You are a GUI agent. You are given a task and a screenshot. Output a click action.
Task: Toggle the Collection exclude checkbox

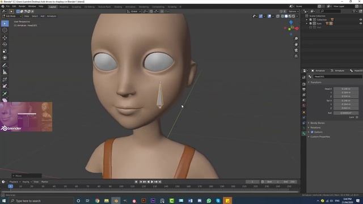pos(311,20)
